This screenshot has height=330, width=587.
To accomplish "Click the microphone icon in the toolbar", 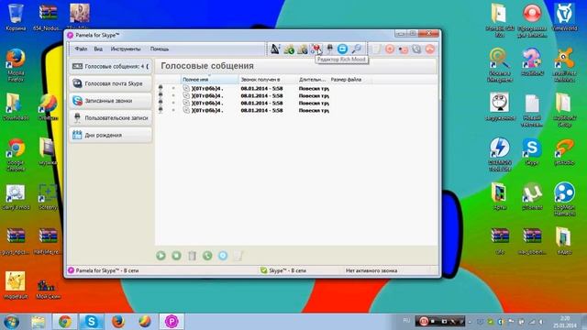I will pyautogui.click(x=329, y=49).
